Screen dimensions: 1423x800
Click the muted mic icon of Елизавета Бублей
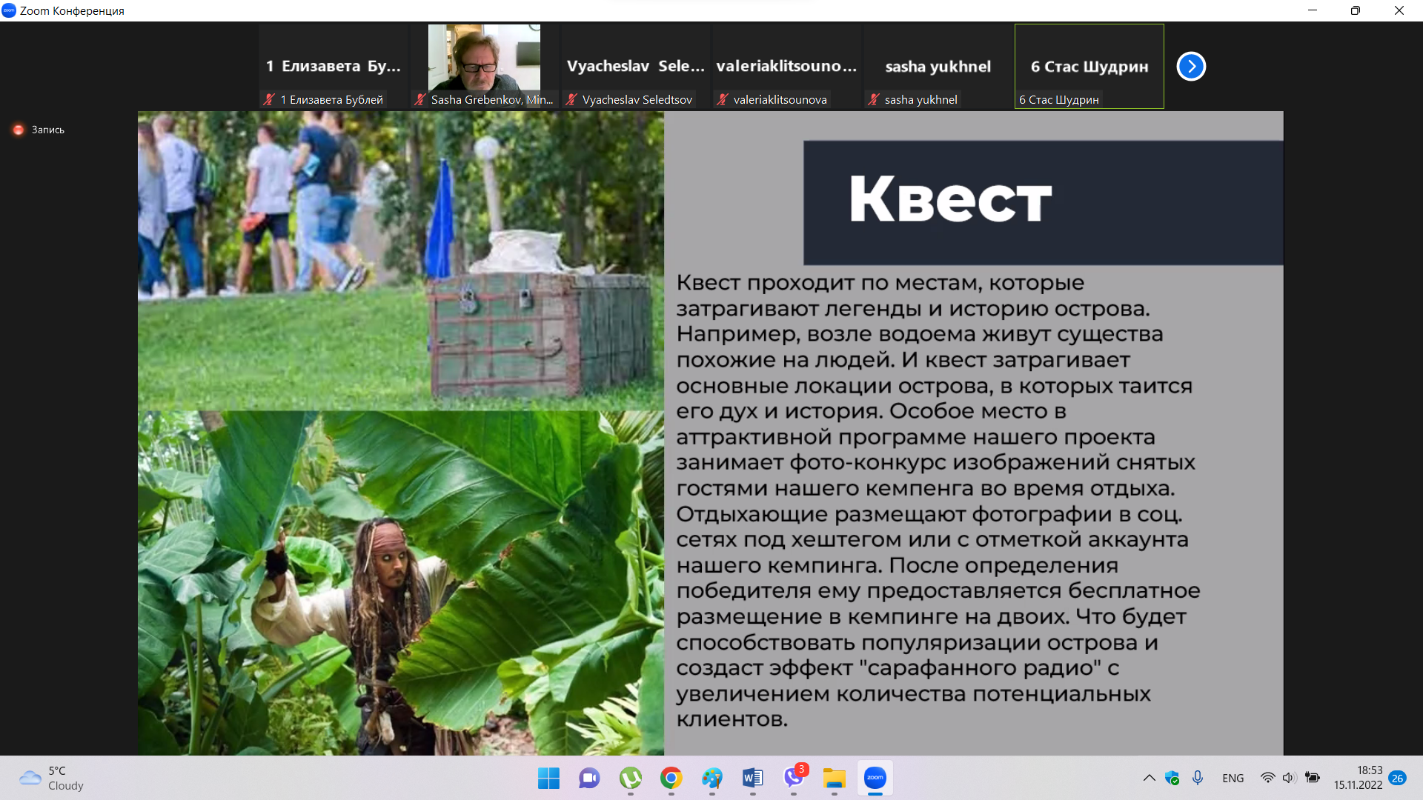tap(269, 99)
